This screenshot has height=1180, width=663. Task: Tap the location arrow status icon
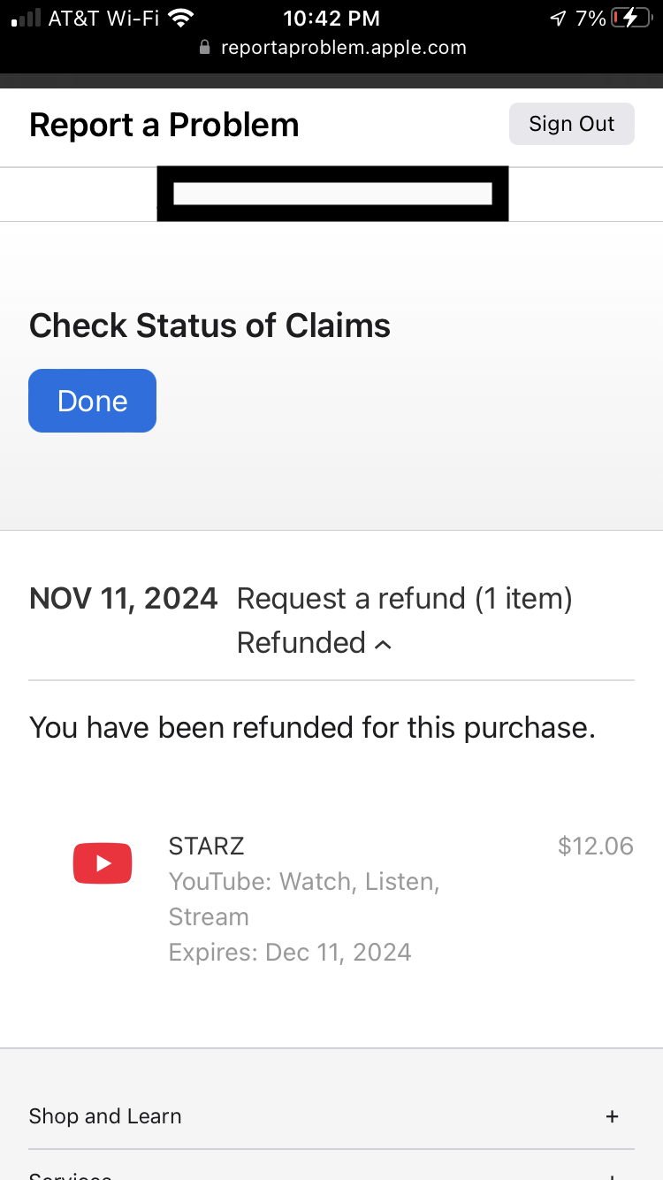[x=558, y=18]
